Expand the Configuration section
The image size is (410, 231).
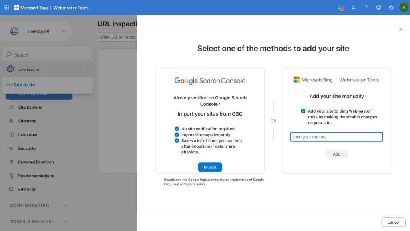pos(39,205)
